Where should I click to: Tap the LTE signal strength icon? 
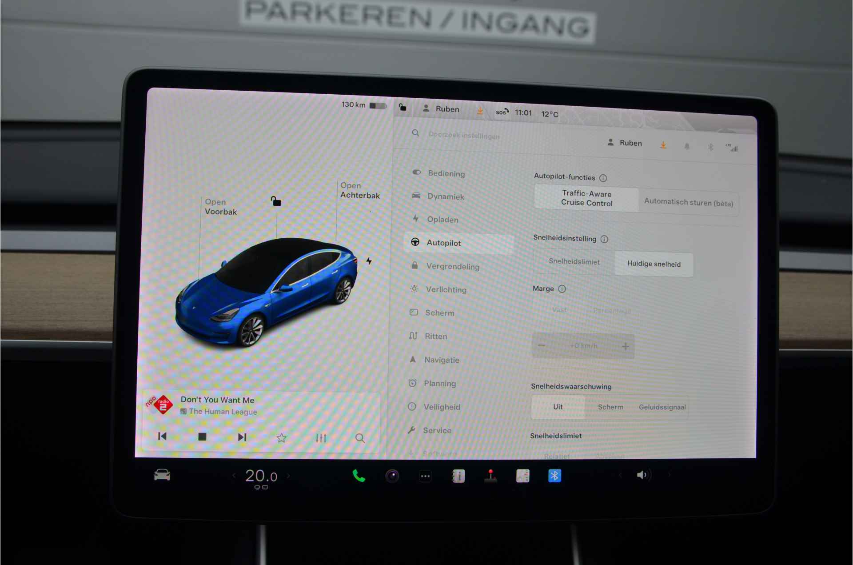pos(732,148)
